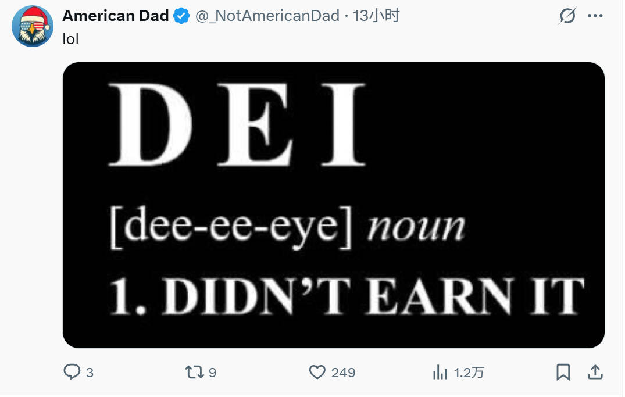Click the repost count '9'
The height and width of the screenshot is (397, 625).
(x=212, y=373)
